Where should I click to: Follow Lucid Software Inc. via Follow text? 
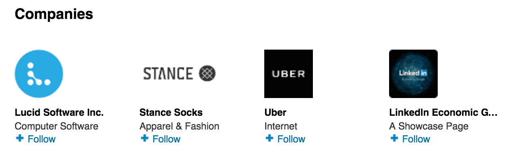point(42,139)
